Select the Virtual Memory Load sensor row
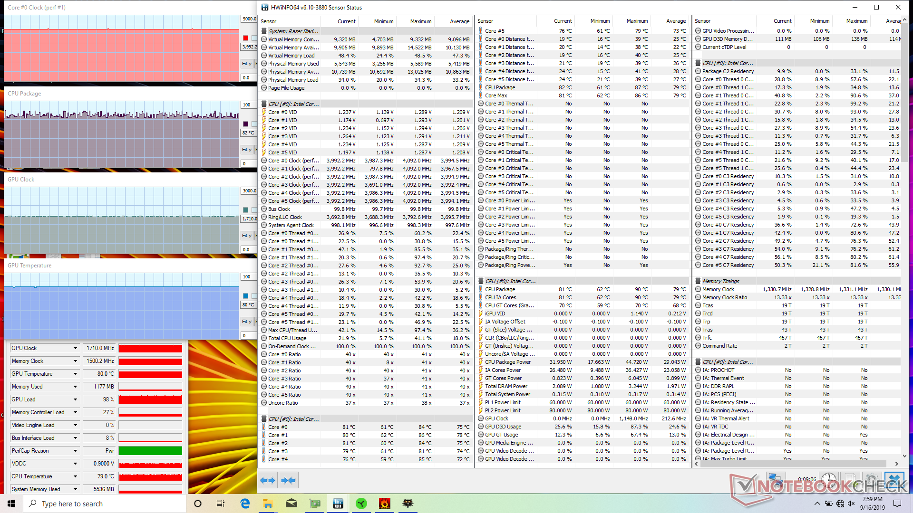The width and height of the screenshot is (913, 513). pos(366,56)
